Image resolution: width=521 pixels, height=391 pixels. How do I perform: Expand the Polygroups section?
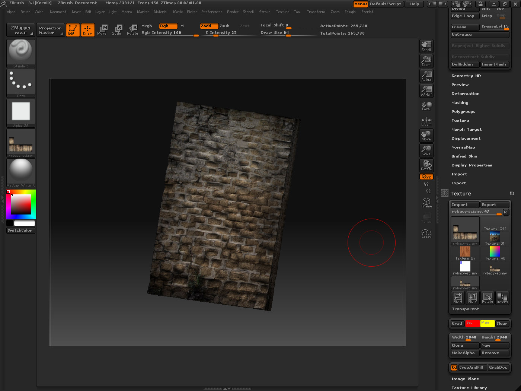pos(463,112)
